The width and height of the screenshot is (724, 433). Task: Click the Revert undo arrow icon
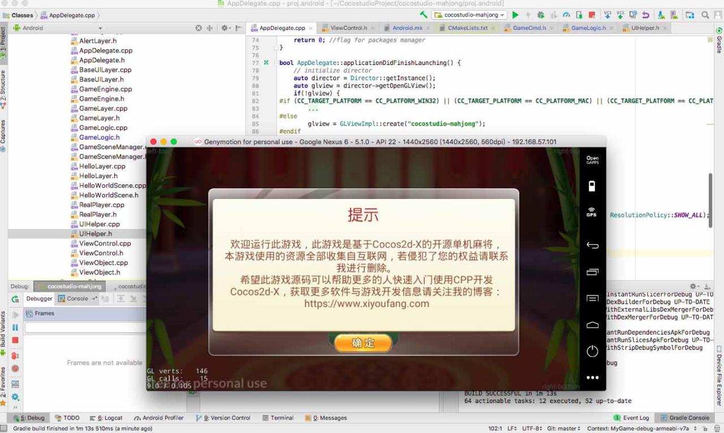pyautogui.click(x=646, y=15)
